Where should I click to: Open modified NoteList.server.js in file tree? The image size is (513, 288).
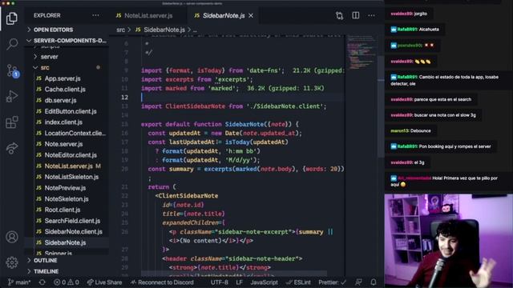tap(69, 166)
